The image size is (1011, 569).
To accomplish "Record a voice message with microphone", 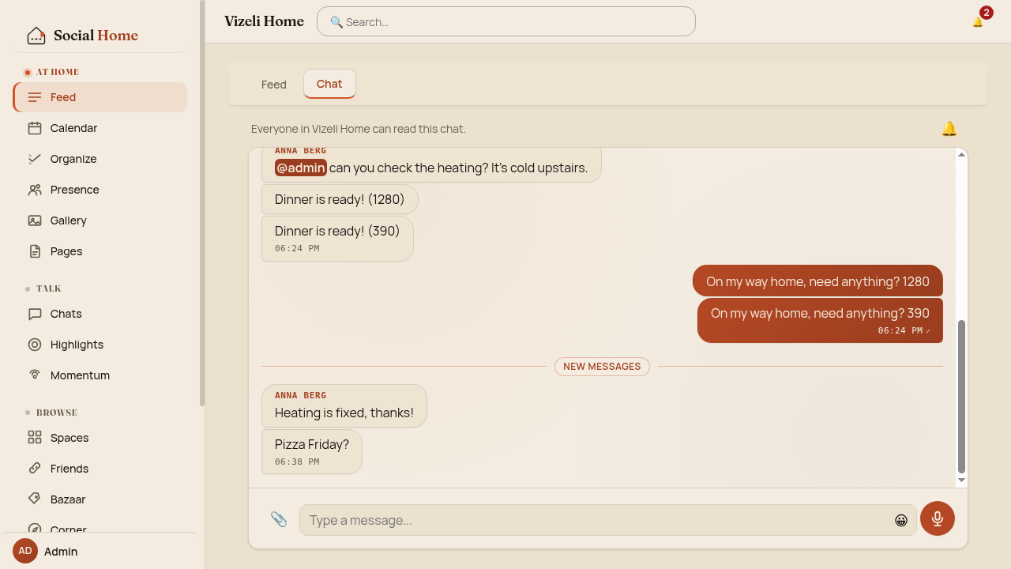I will (938, 518).
